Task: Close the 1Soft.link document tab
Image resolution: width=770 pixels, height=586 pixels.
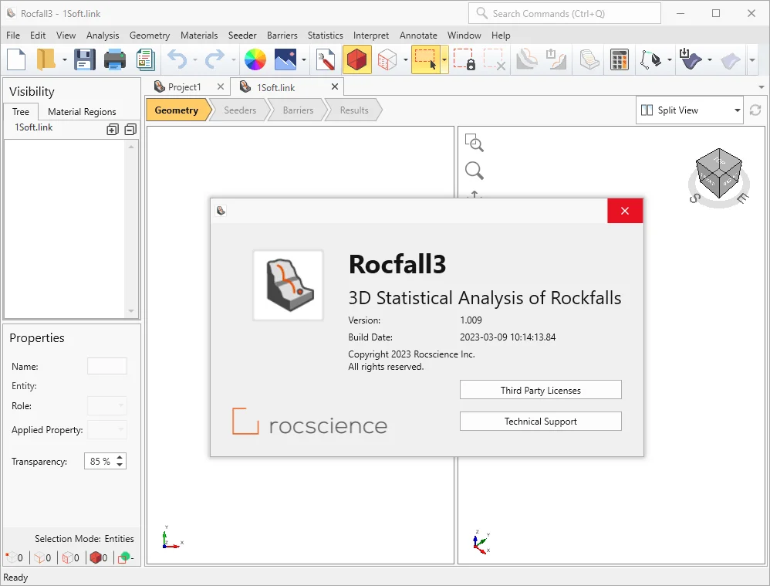Action: [x=335, y=86]
